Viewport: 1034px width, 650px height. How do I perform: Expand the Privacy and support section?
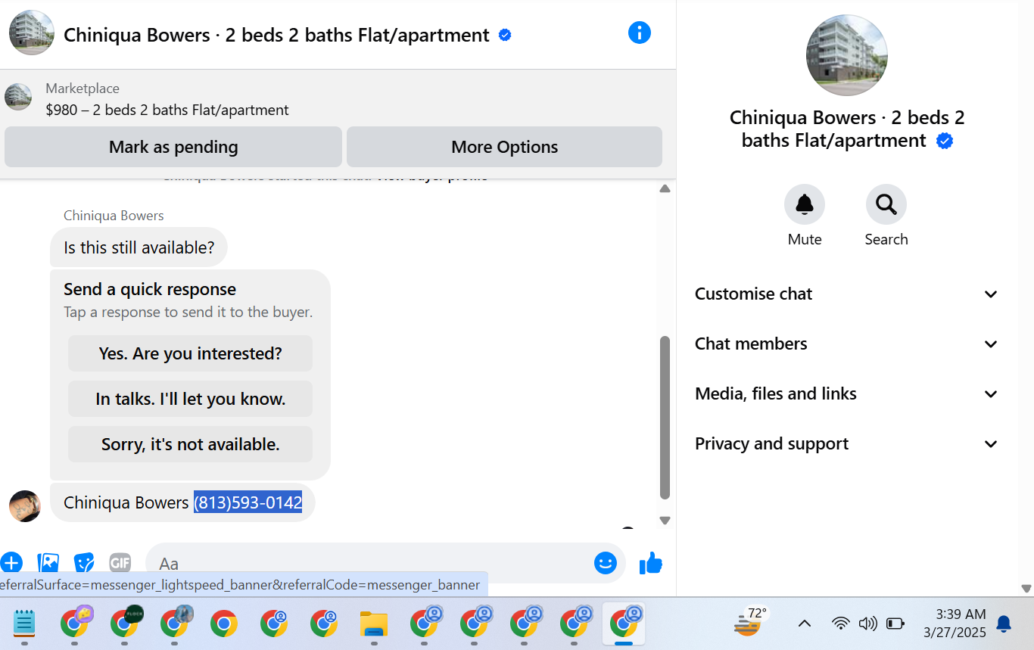click(x=847, y=443)
